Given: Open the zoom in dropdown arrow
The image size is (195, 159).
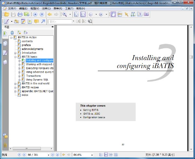Looking at the screenshot, I should [x=106, y=14].
